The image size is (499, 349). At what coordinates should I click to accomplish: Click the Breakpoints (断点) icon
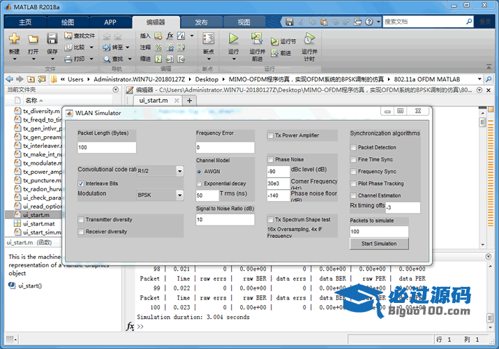tap(208, 39)
